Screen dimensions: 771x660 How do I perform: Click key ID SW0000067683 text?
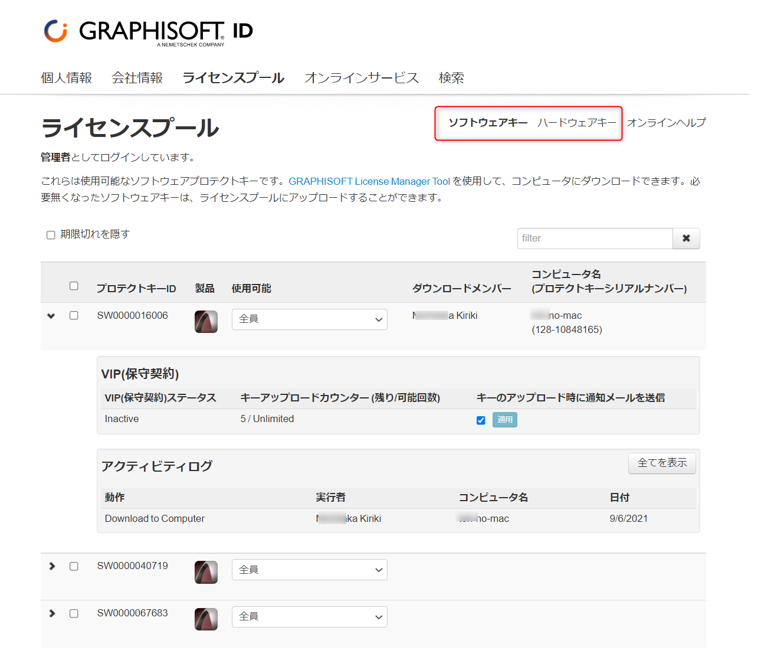(x=133, y=613)
